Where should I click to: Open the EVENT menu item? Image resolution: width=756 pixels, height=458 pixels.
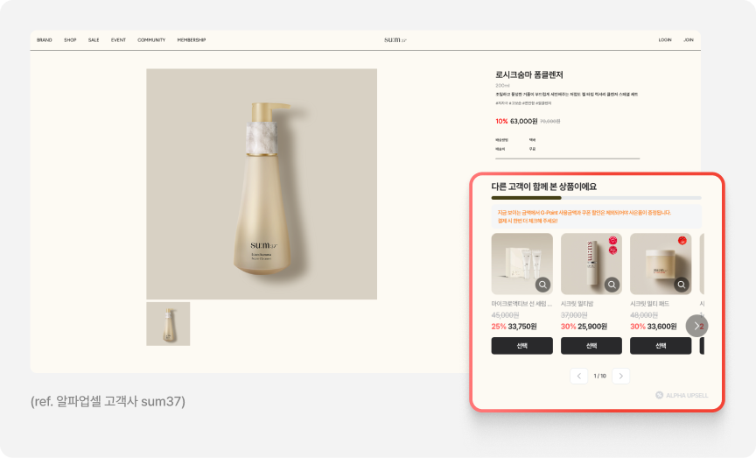pos(118,40)
